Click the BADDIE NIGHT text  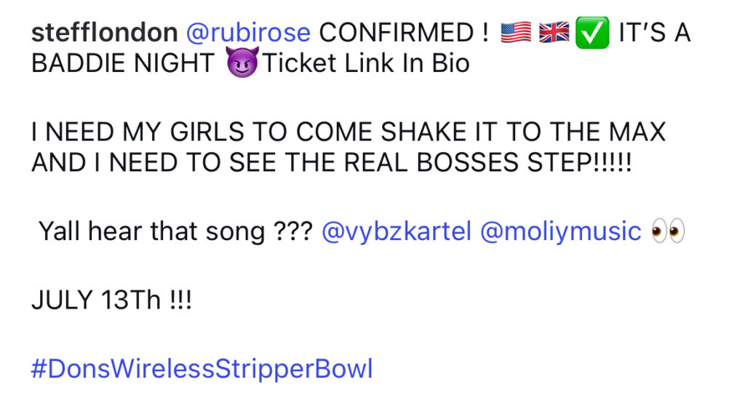coord(123,63)
